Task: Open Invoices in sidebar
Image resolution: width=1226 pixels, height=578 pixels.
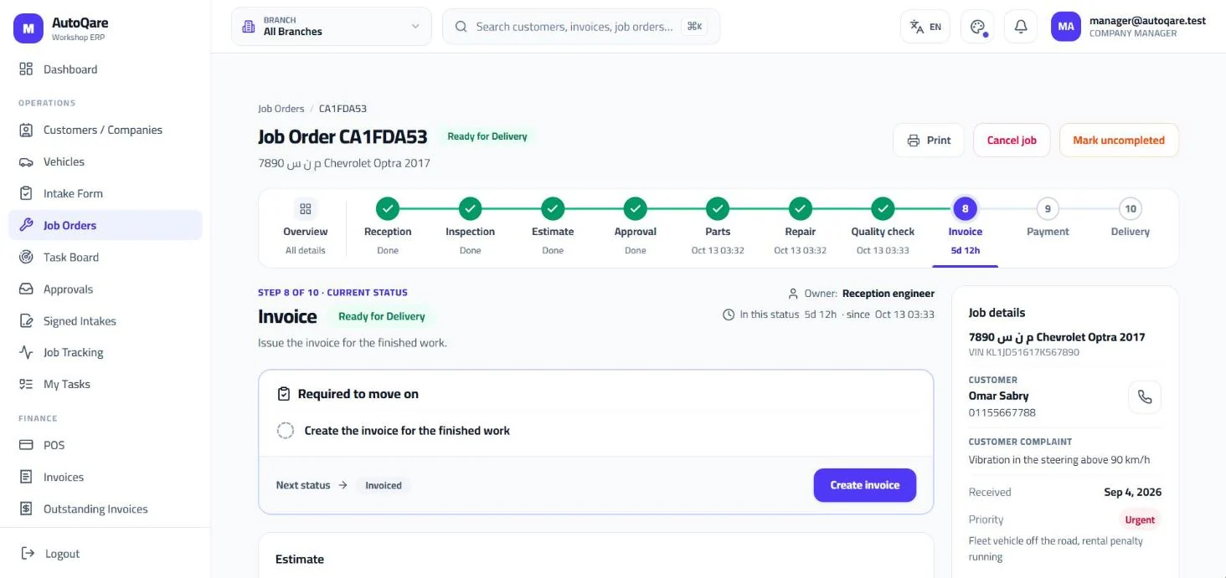Action: pos(106,477)
